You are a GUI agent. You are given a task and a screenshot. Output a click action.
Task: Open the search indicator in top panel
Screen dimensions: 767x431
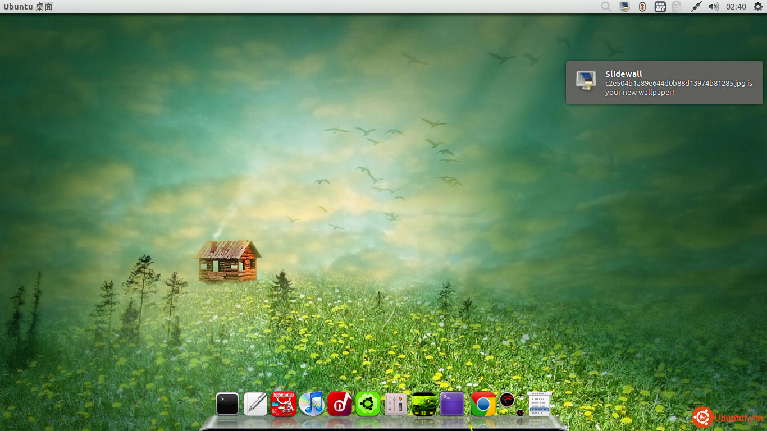click(x=606, y=7)
